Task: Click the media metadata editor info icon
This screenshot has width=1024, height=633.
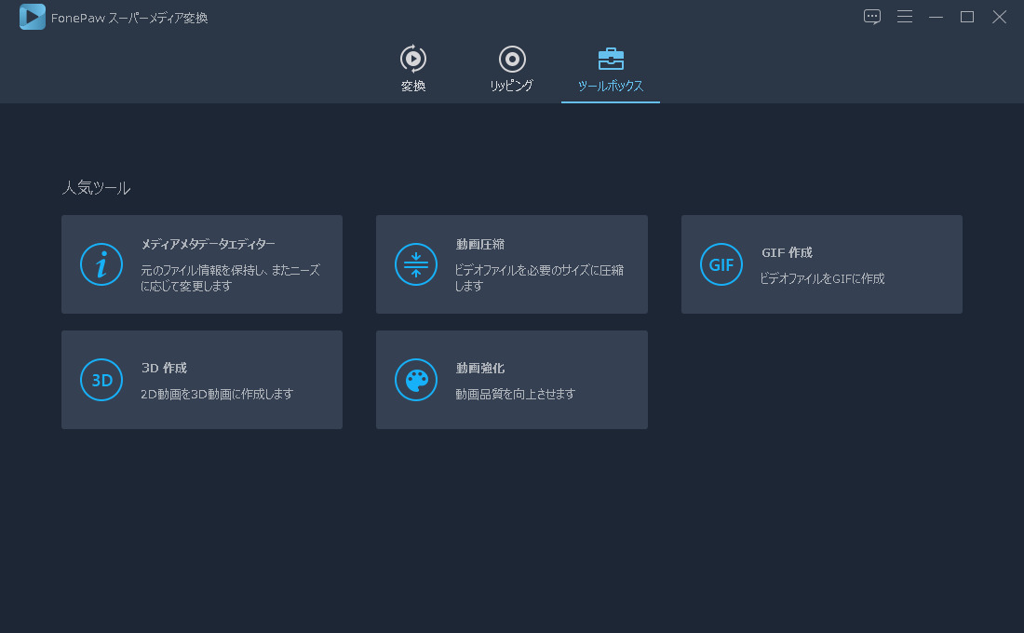Action: pos(101,264)
